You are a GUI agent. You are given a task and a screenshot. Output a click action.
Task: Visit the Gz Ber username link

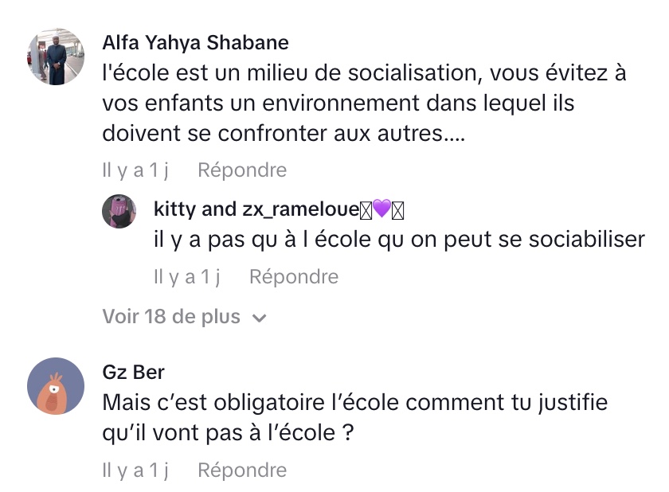pyautogui.click(x=133, y=373)
